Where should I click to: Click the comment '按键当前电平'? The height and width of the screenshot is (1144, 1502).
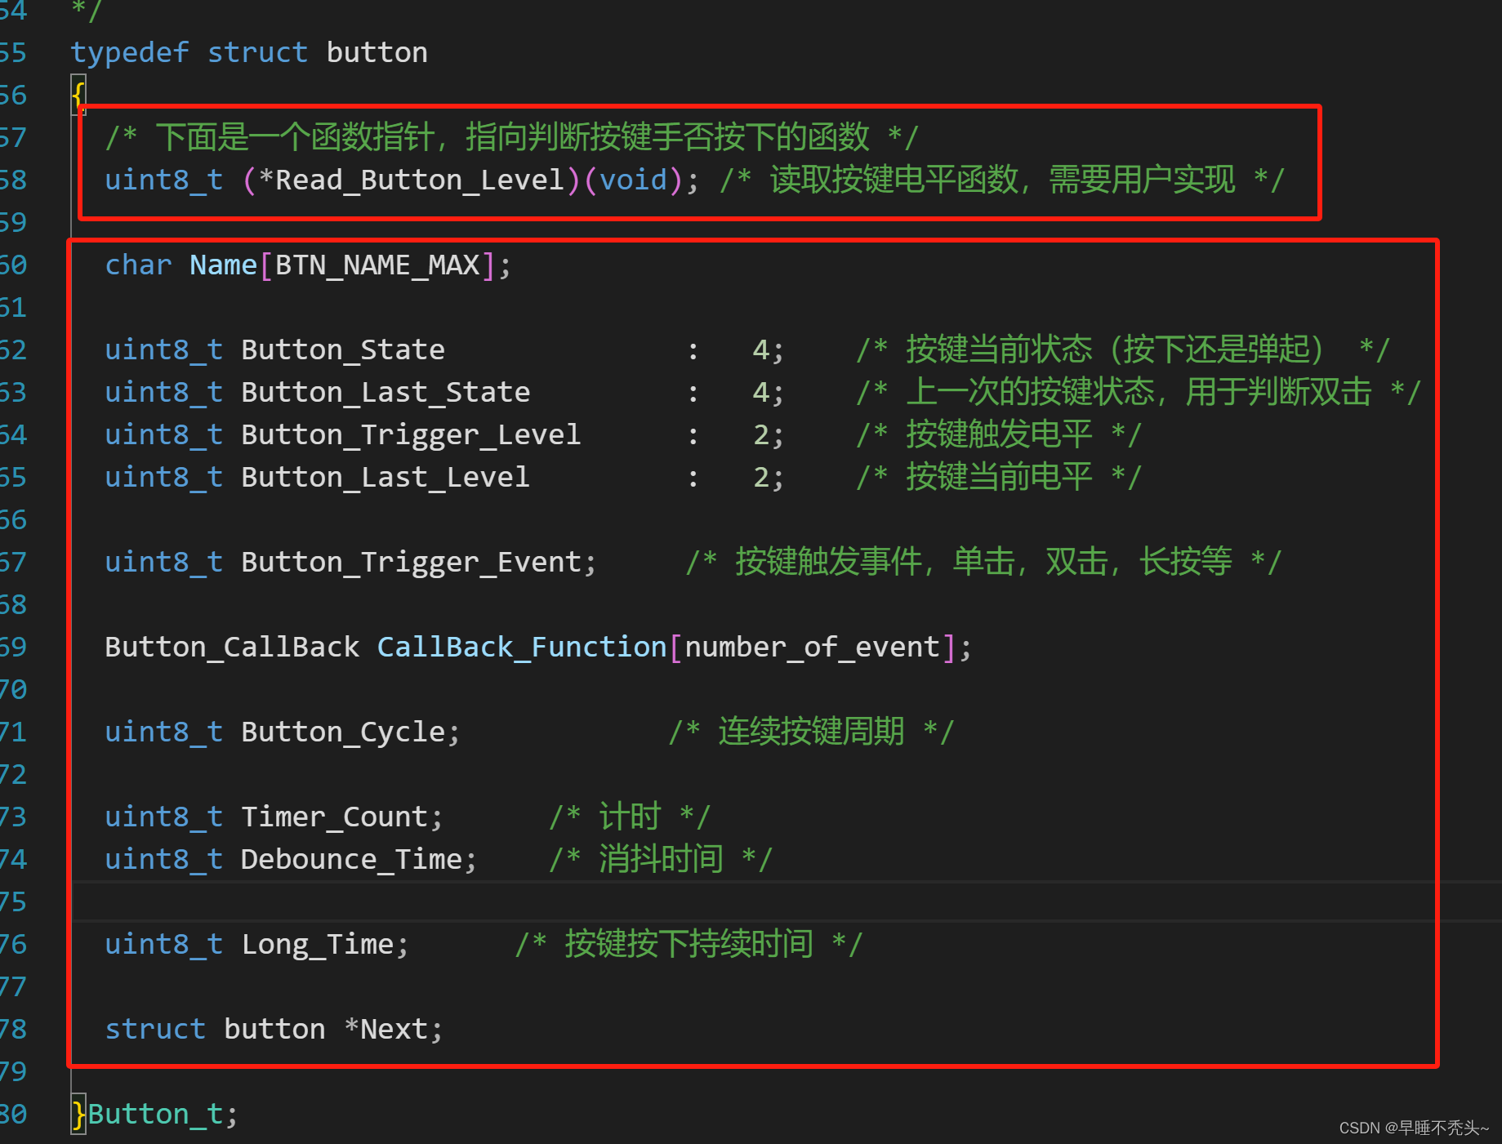[x=998, y=477]
